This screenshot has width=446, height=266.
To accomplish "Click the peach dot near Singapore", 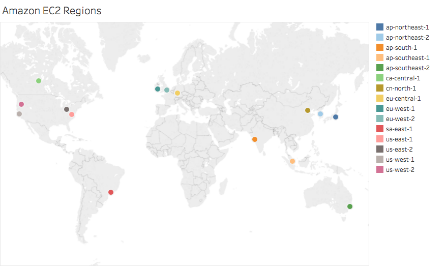I will pos(292,161).
